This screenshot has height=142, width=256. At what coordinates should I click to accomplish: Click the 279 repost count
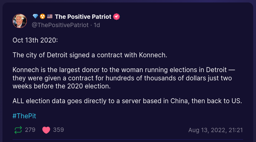(30, 130)
